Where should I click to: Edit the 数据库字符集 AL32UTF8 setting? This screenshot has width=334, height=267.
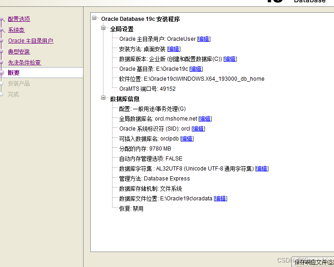[x=262, y=169]
